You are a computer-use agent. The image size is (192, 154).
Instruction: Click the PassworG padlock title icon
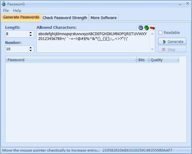[x=4, y=4]
